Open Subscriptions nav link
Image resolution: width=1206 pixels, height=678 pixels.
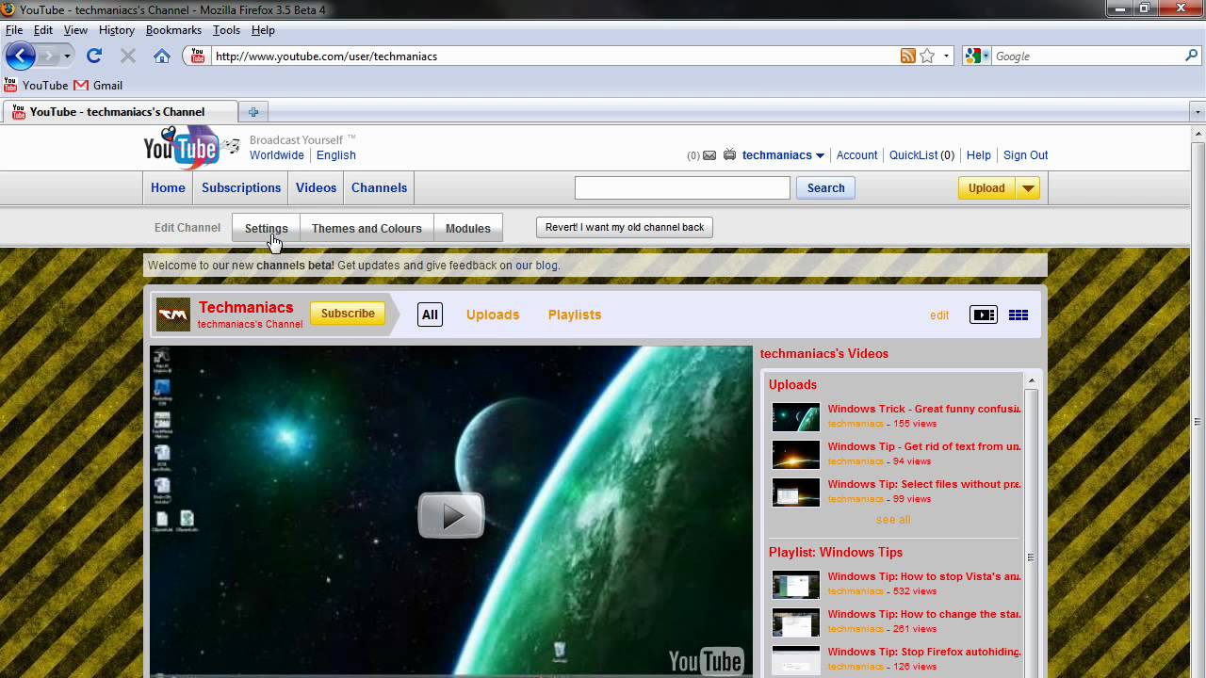tap(241, 187)
